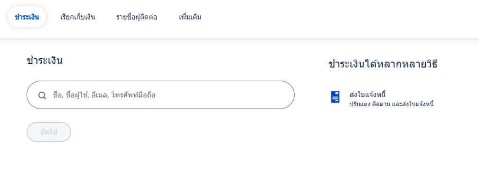Click the magnifying glass search icon
The width and height of the screenshot is (479, 179).
(x=42, y=95)
